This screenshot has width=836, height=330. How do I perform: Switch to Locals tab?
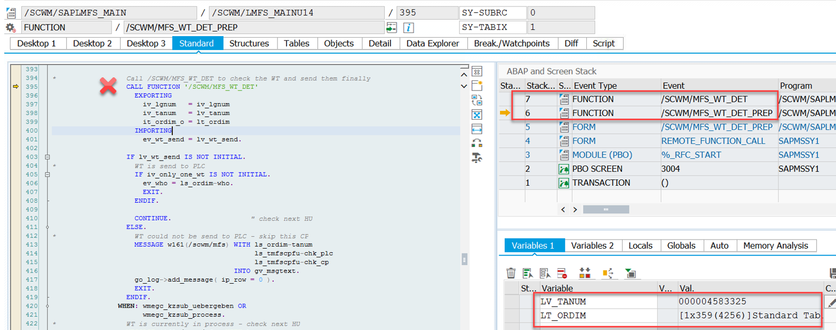pyautogui.click(x=641, y=245)
